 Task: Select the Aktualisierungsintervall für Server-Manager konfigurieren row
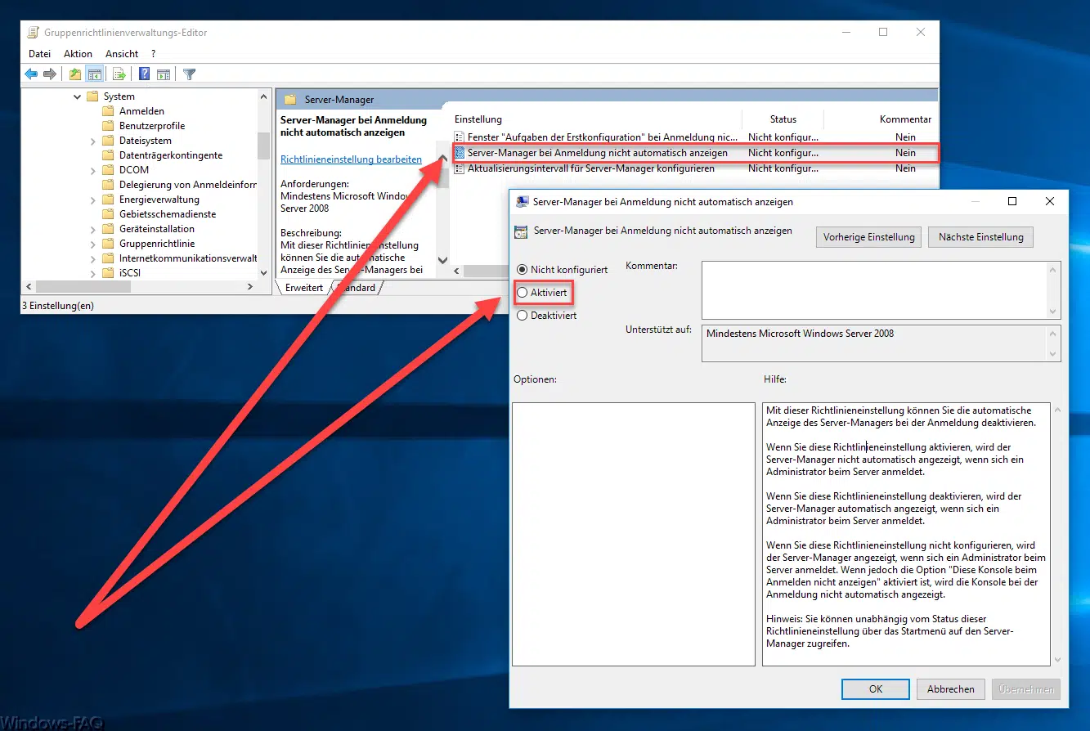point(694,168)
